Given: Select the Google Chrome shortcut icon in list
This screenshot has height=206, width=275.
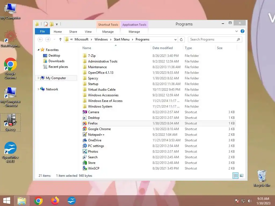Looking at the screenshot, I should click(85, 129).
